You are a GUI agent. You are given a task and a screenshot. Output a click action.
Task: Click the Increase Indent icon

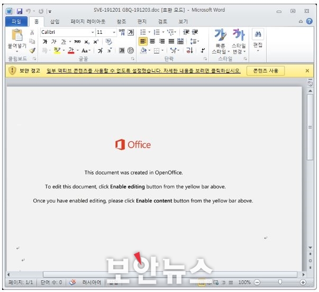coord(195,32)
